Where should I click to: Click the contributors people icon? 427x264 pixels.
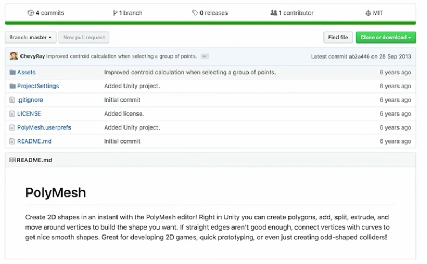click(x=274, y=12)
